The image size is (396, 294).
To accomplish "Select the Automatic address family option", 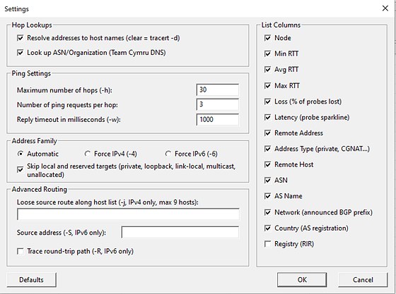I will coord(21,154).
